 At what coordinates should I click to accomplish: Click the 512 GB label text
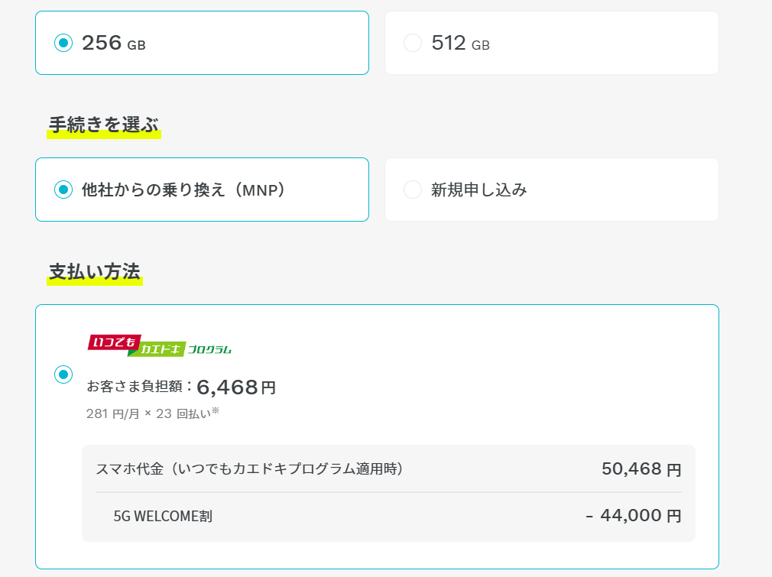point(460,43)
